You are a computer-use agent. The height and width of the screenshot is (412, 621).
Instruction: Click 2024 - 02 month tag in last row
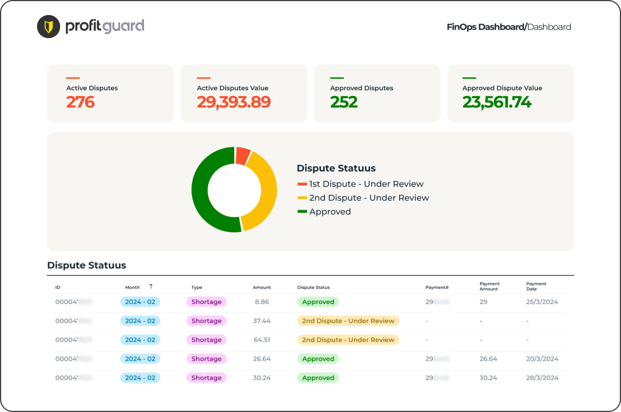pos(140,378)
